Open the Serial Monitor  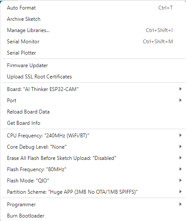pyautogui.click(x=94, y=42)
